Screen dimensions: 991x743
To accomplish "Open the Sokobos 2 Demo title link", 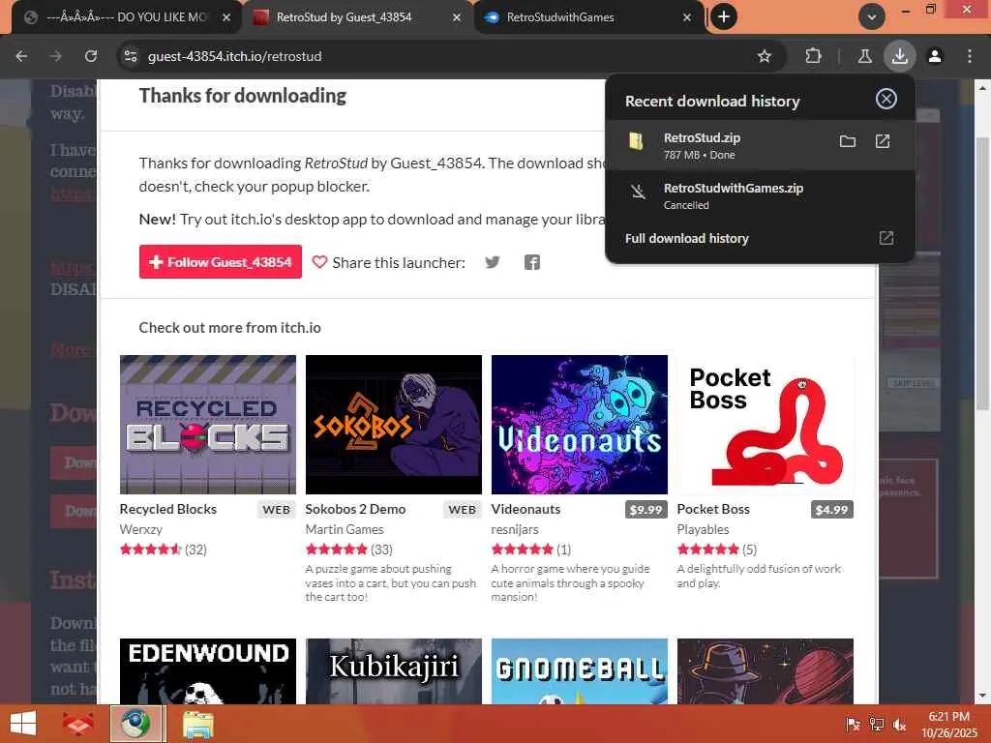I will pos(355,509).
